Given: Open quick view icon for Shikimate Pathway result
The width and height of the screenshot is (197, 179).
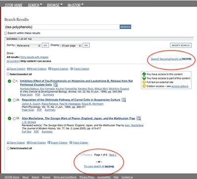Looking at the screenshot, I should coord(124,100).
